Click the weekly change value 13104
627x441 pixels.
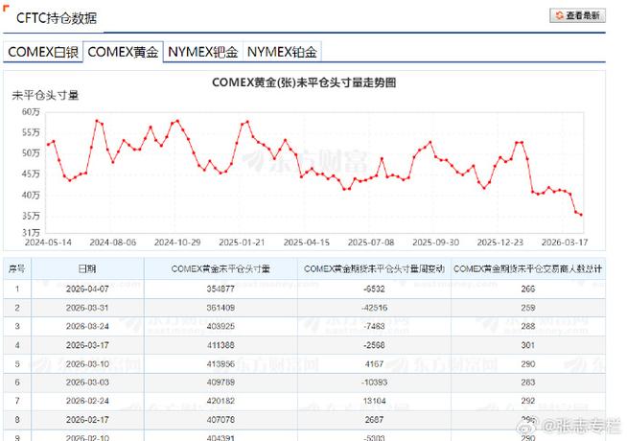[374, 401]
